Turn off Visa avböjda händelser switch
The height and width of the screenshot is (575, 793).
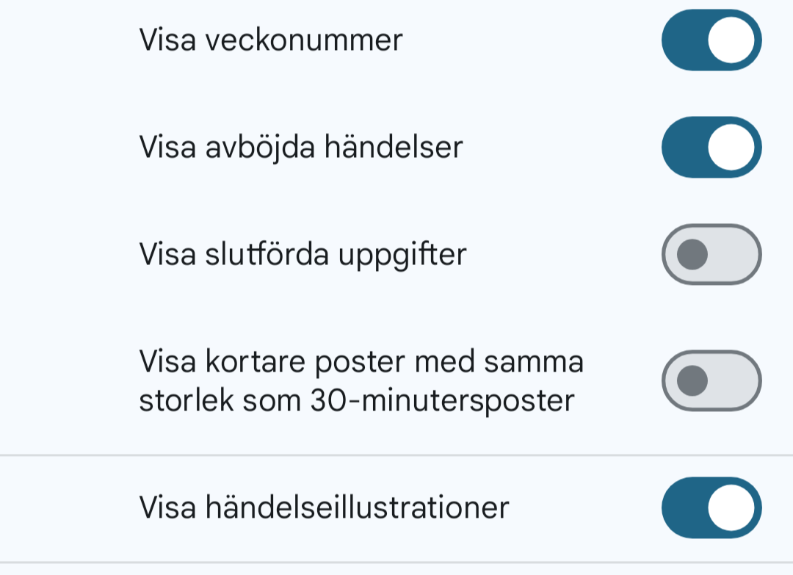pyautogui.click(x=711, y=147)
